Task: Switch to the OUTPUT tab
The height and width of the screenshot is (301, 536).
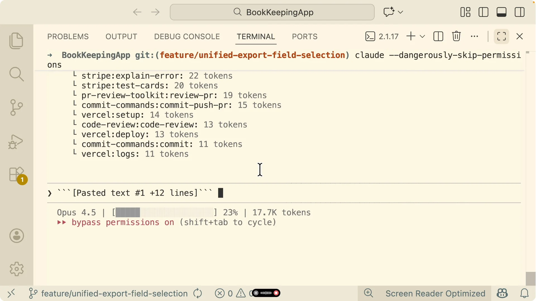Action: [121, 37]
